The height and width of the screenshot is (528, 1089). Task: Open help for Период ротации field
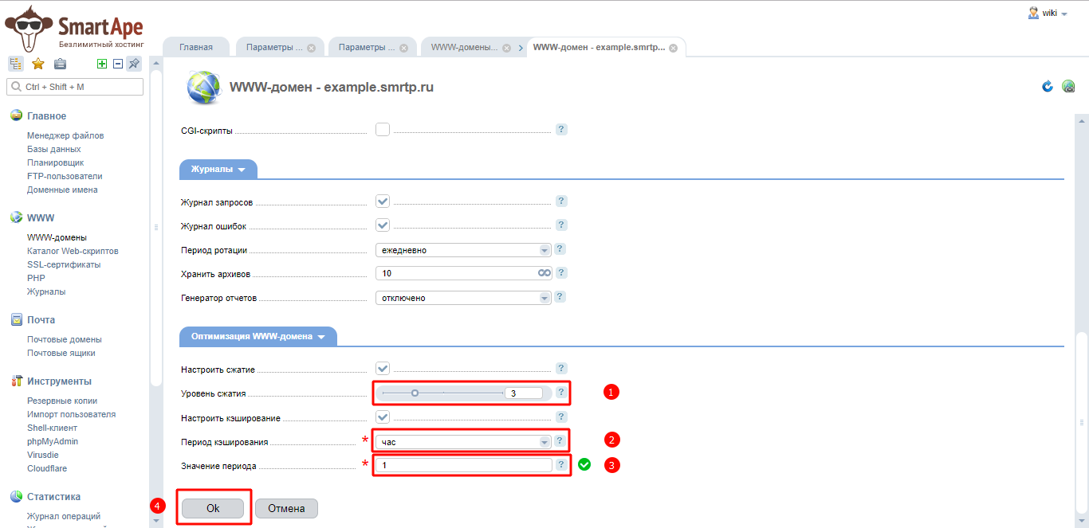tap(561, 249)
